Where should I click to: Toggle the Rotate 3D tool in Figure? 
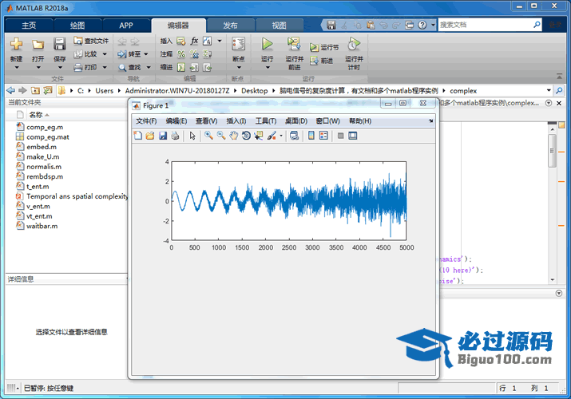point(246,136)
